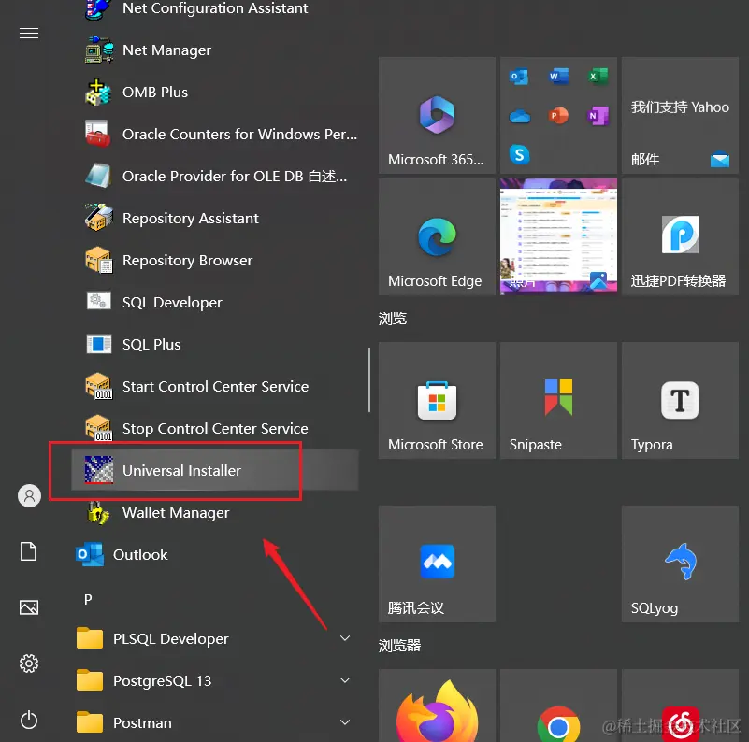Expand the Start menu hamburger button
Screen dimensions: 749x742
click(x=29, y=34)
